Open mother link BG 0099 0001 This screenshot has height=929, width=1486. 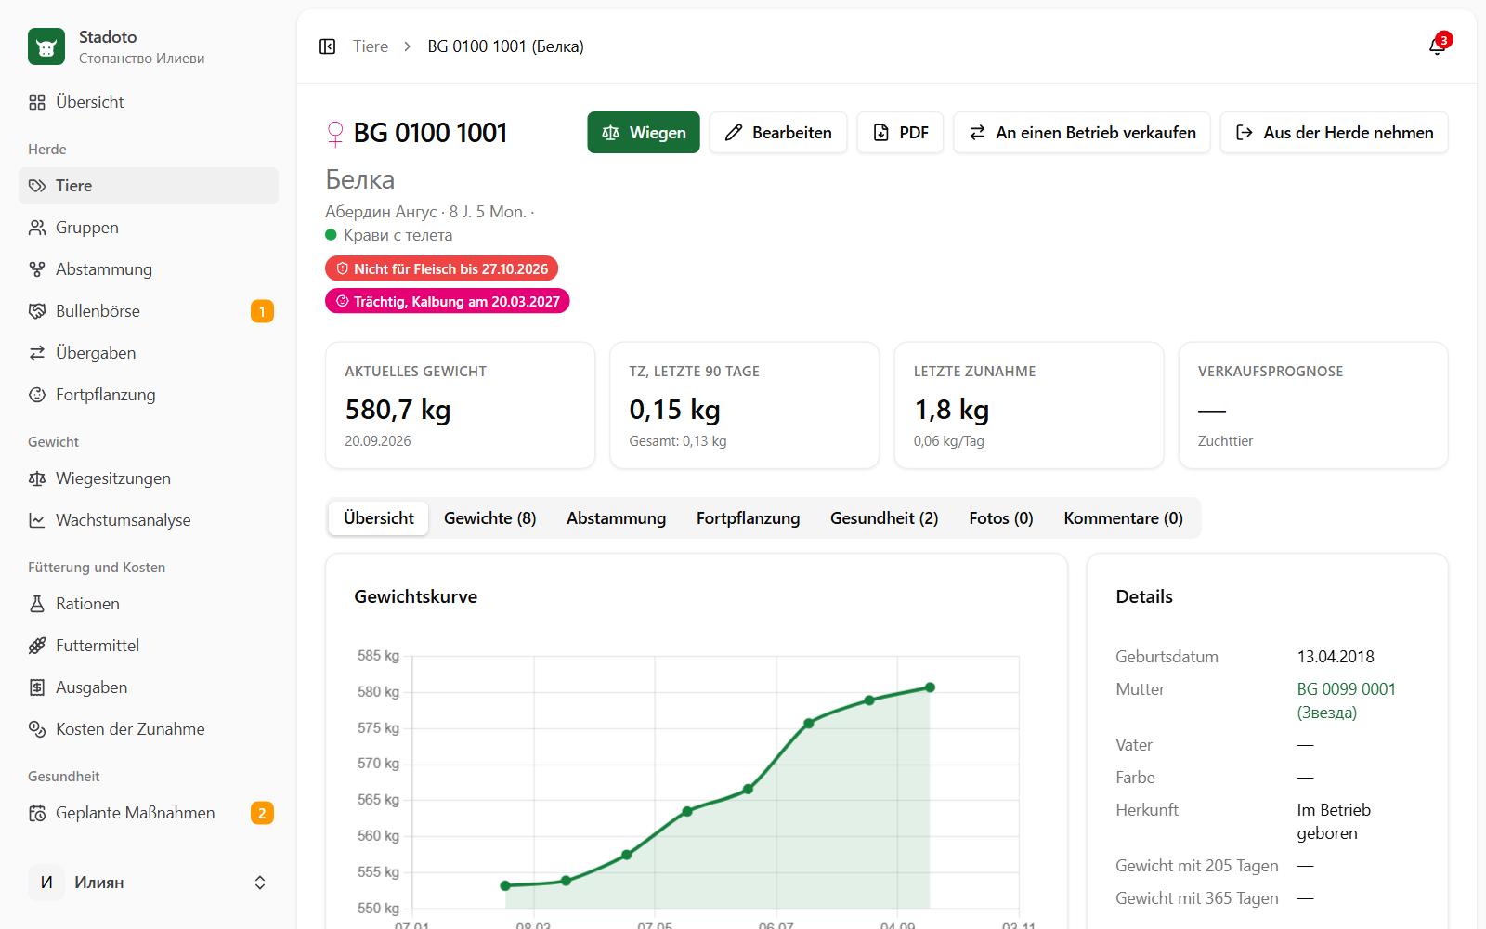coord(1346,700)
